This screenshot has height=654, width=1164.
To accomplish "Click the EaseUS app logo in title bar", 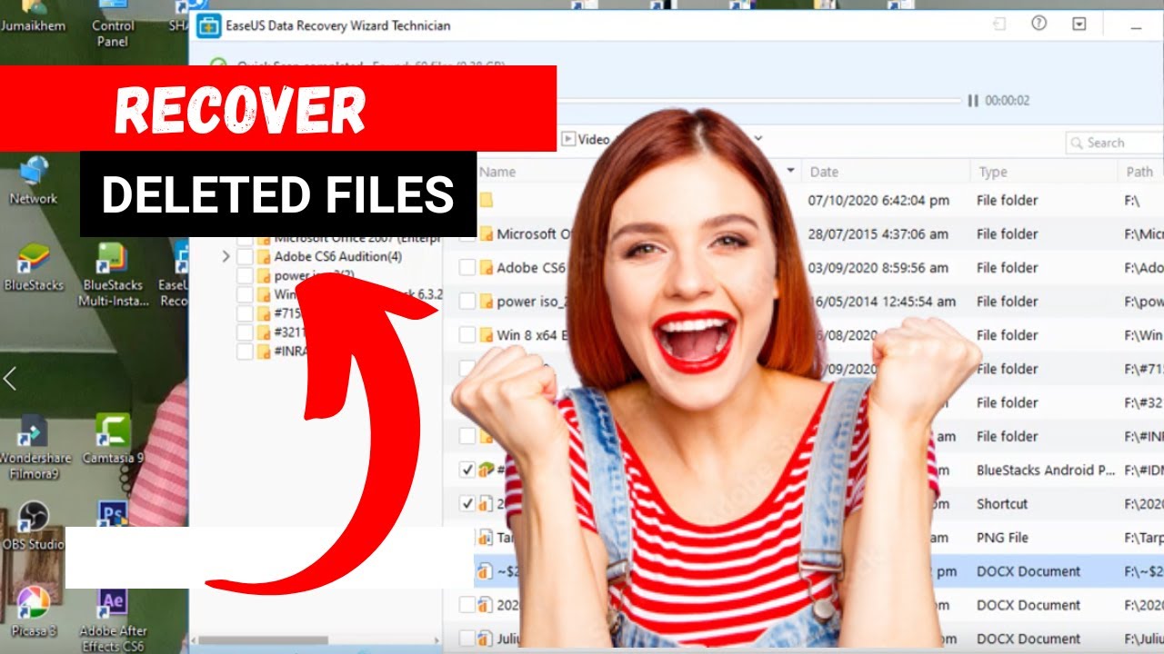I will pyautogui.click(x=209, y=25).
